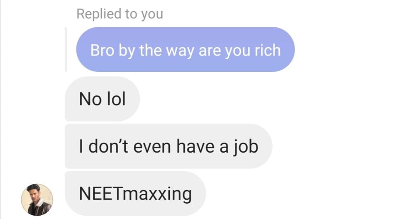Screen dimensions: 415x219
Task: Open the sender's round profile picture
Action: click(37, 200)
